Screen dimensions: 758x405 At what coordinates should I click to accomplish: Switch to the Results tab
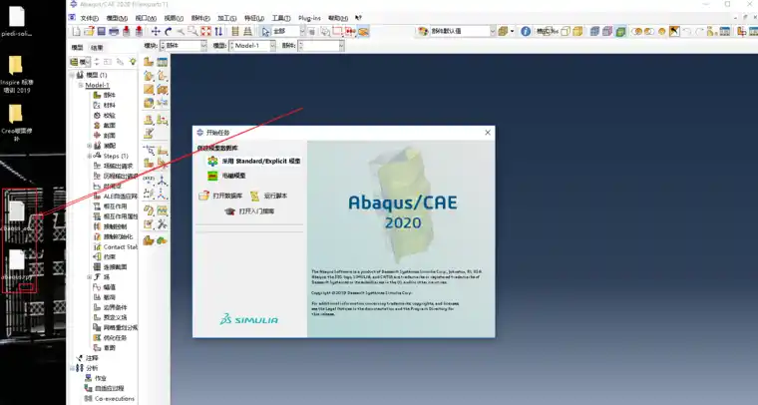pos(97,47)
